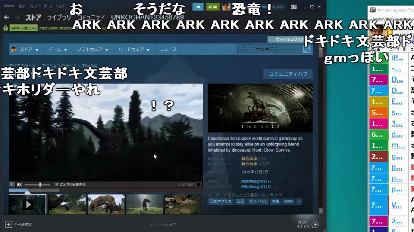This screenshot has width=414, height=232.
Task: Select the trailer thumbnail with play icon
Action: coord(28,205)
